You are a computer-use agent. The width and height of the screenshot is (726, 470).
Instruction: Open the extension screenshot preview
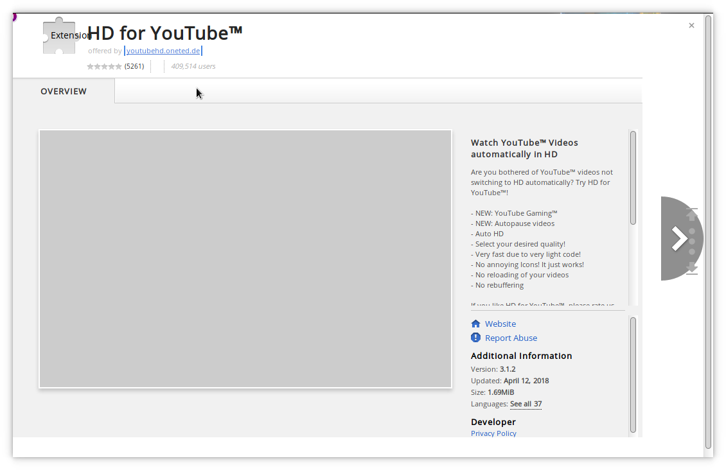[245, 259]
